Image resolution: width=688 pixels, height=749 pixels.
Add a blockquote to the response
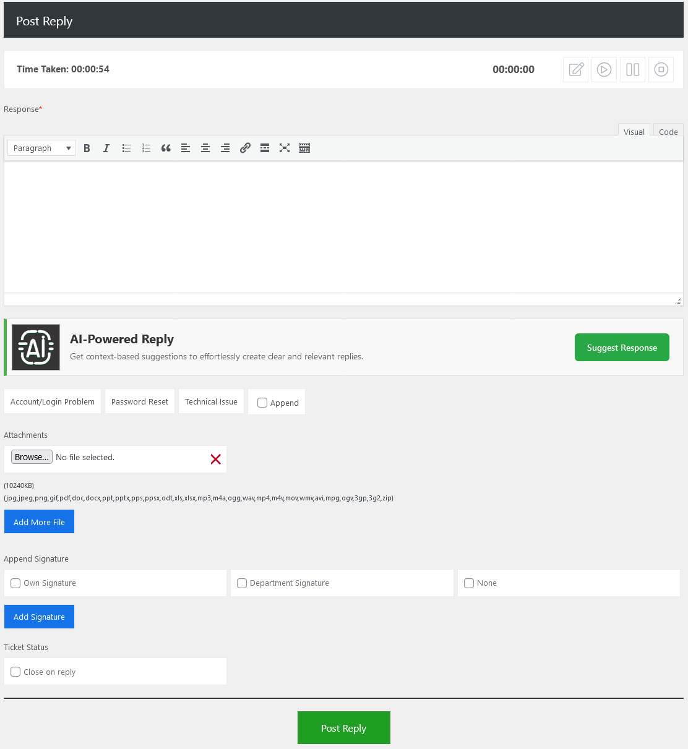coord(166,148)
